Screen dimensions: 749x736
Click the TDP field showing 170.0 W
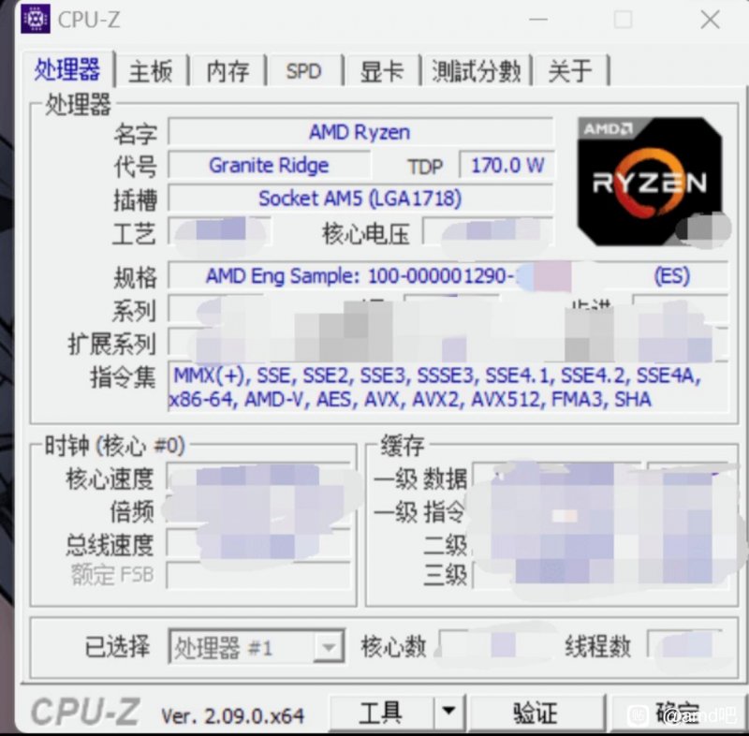507,165
